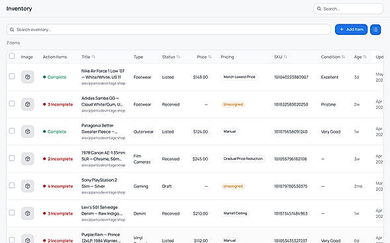Open the Manual pricing badge for Purple Rain
390x243 pixels.
(229, 240)
